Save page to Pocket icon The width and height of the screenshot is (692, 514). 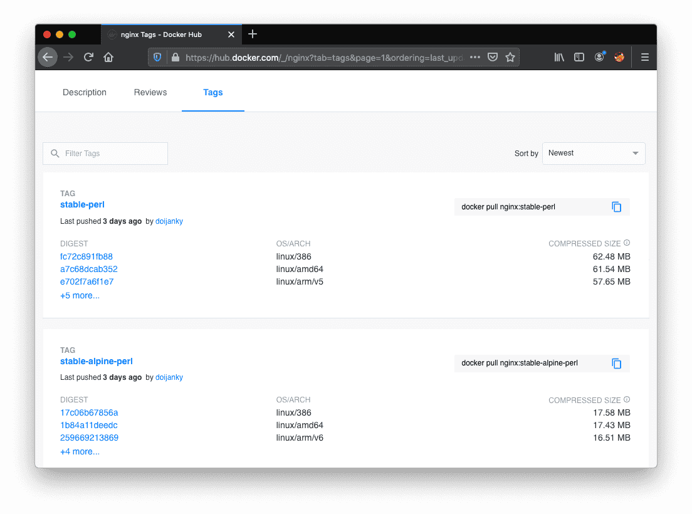click(x=493, y=58)
